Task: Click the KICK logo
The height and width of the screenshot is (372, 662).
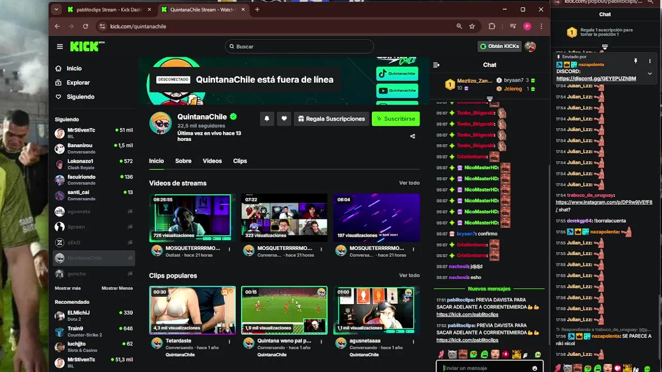Action: pyautogui.click(x=87, y=46)
